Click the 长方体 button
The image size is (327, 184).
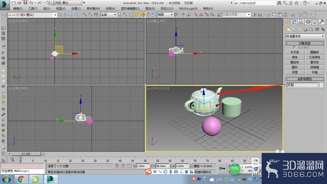[295, 52]
